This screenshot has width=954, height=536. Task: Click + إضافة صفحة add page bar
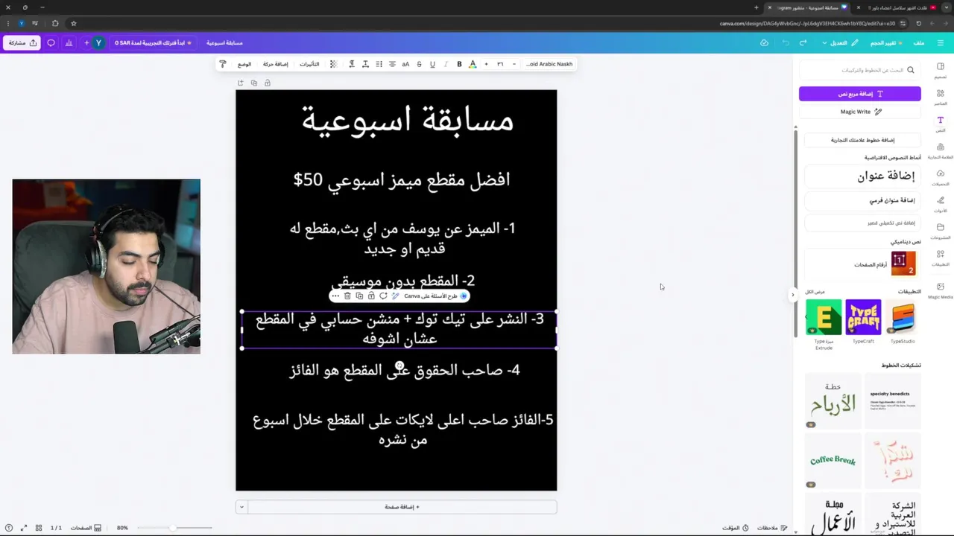point(402,507)
